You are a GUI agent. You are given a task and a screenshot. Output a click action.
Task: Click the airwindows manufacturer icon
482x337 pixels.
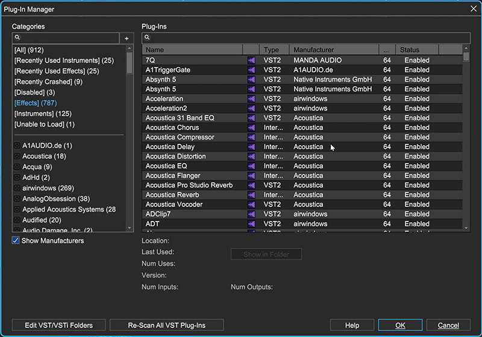click(x=17, y=188)
